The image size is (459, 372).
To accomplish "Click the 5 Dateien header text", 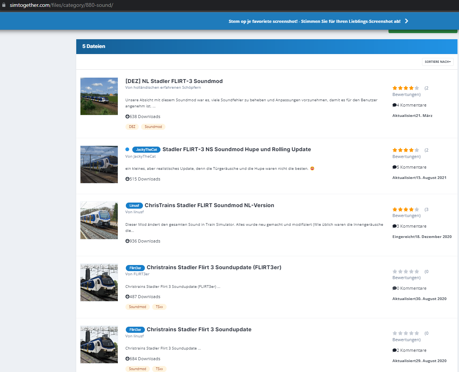I will pyautogui.click(x=94, y=46).
